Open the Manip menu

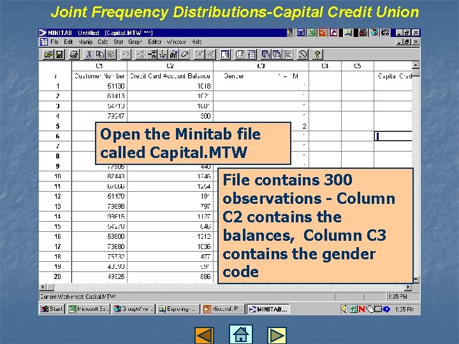[x=85, y=42]
